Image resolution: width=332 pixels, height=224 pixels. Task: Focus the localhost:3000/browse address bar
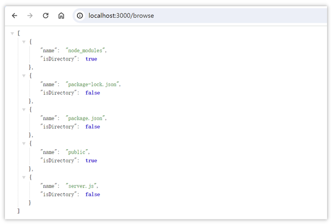pyautogui.click(x=200, y=16)
